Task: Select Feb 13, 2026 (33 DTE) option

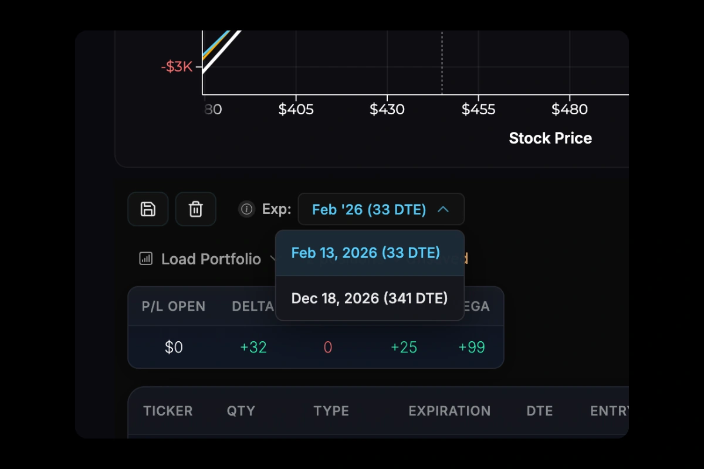Action: [365, 252]
